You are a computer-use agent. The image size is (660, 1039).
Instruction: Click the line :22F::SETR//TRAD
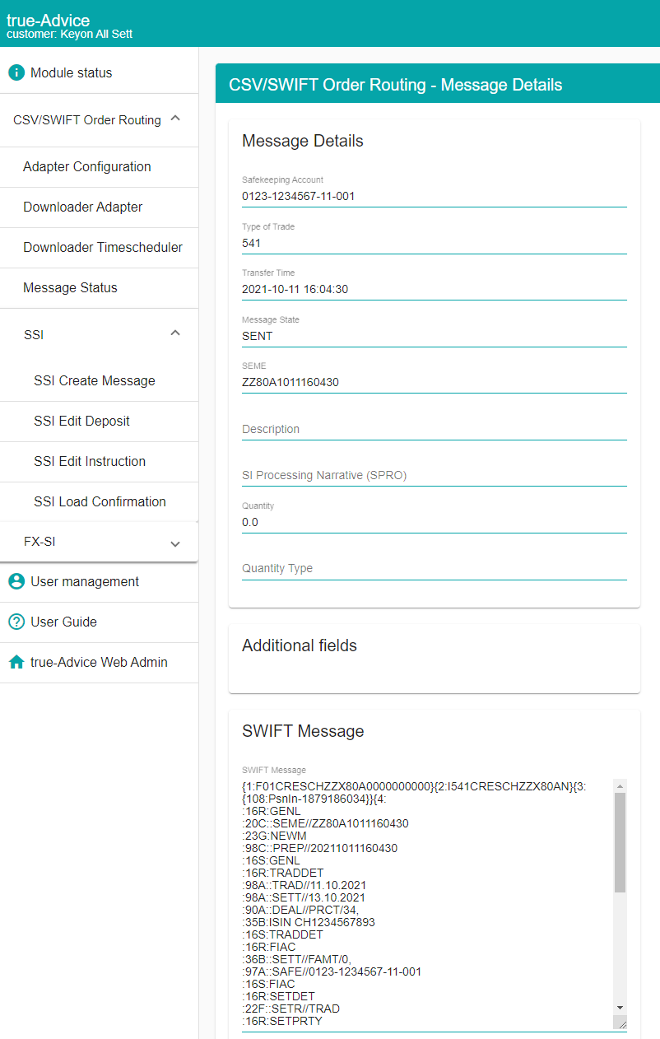coord(290,1009)
